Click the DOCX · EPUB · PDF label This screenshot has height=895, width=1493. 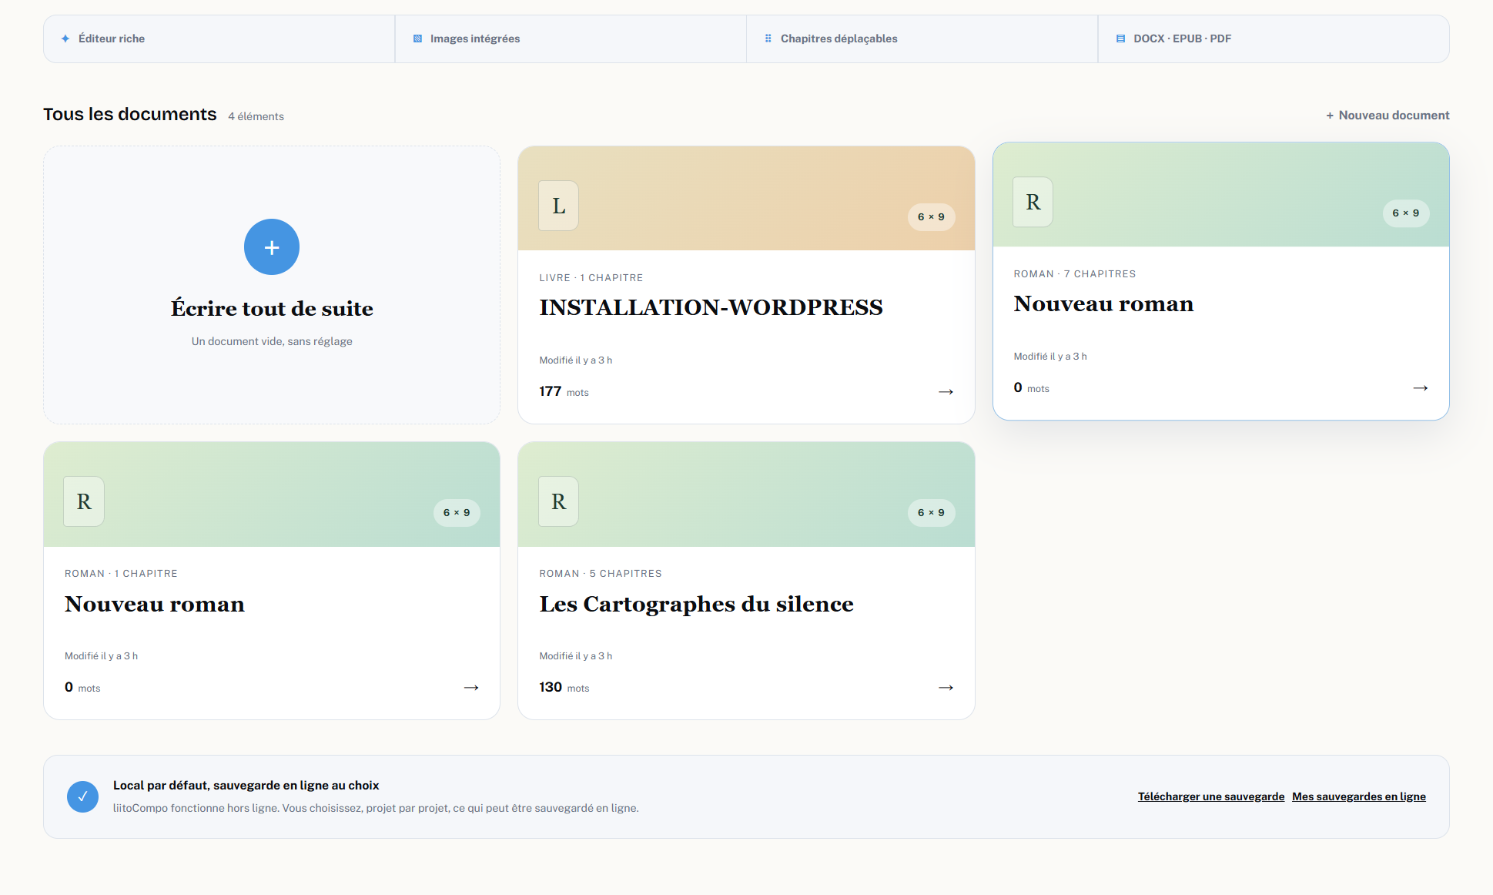pos(1182,39)
